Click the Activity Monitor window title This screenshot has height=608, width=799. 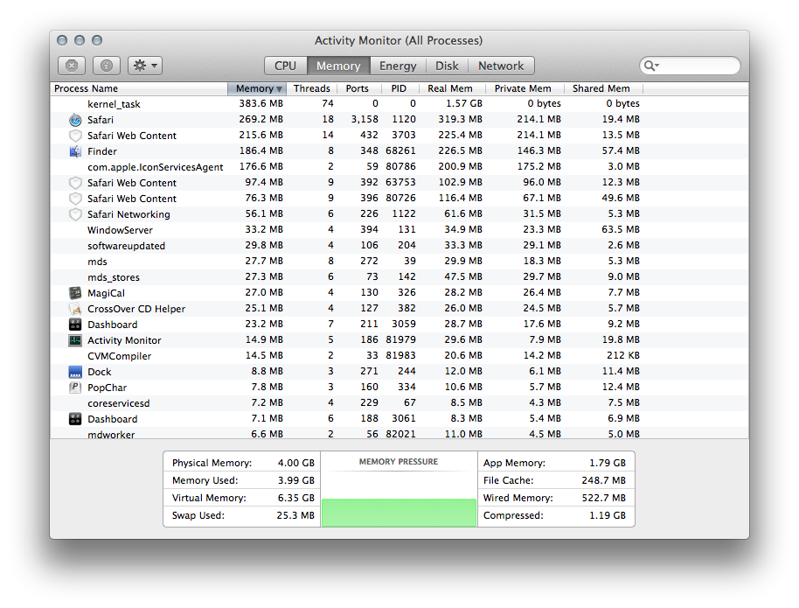coord(399,40)
